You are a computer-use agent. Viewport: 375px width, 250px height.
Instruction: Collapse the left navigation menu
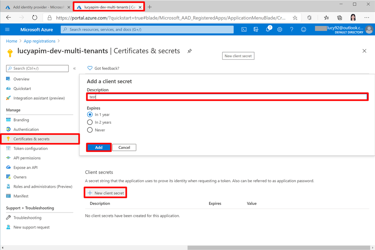pos(74,69)
